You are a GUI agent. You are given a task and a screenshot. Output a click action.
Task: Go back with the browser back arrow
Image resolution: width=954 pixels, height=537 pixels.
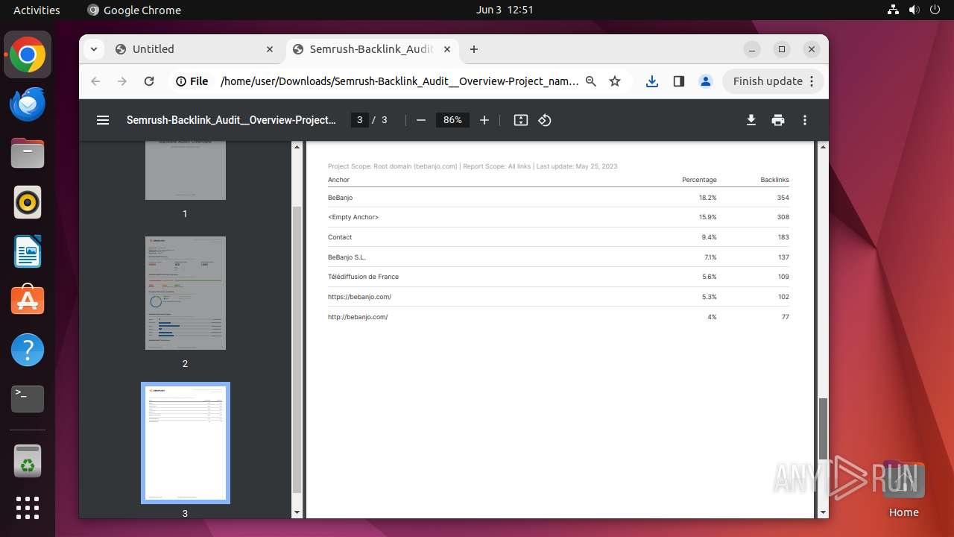(95, 81)
